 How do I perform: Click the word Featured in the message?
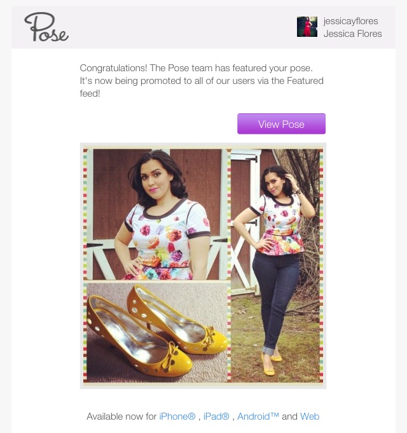point(305,81)
